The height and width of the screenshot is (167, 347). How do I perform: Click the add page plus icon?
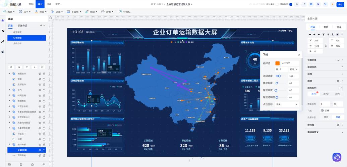pos(41,26)
